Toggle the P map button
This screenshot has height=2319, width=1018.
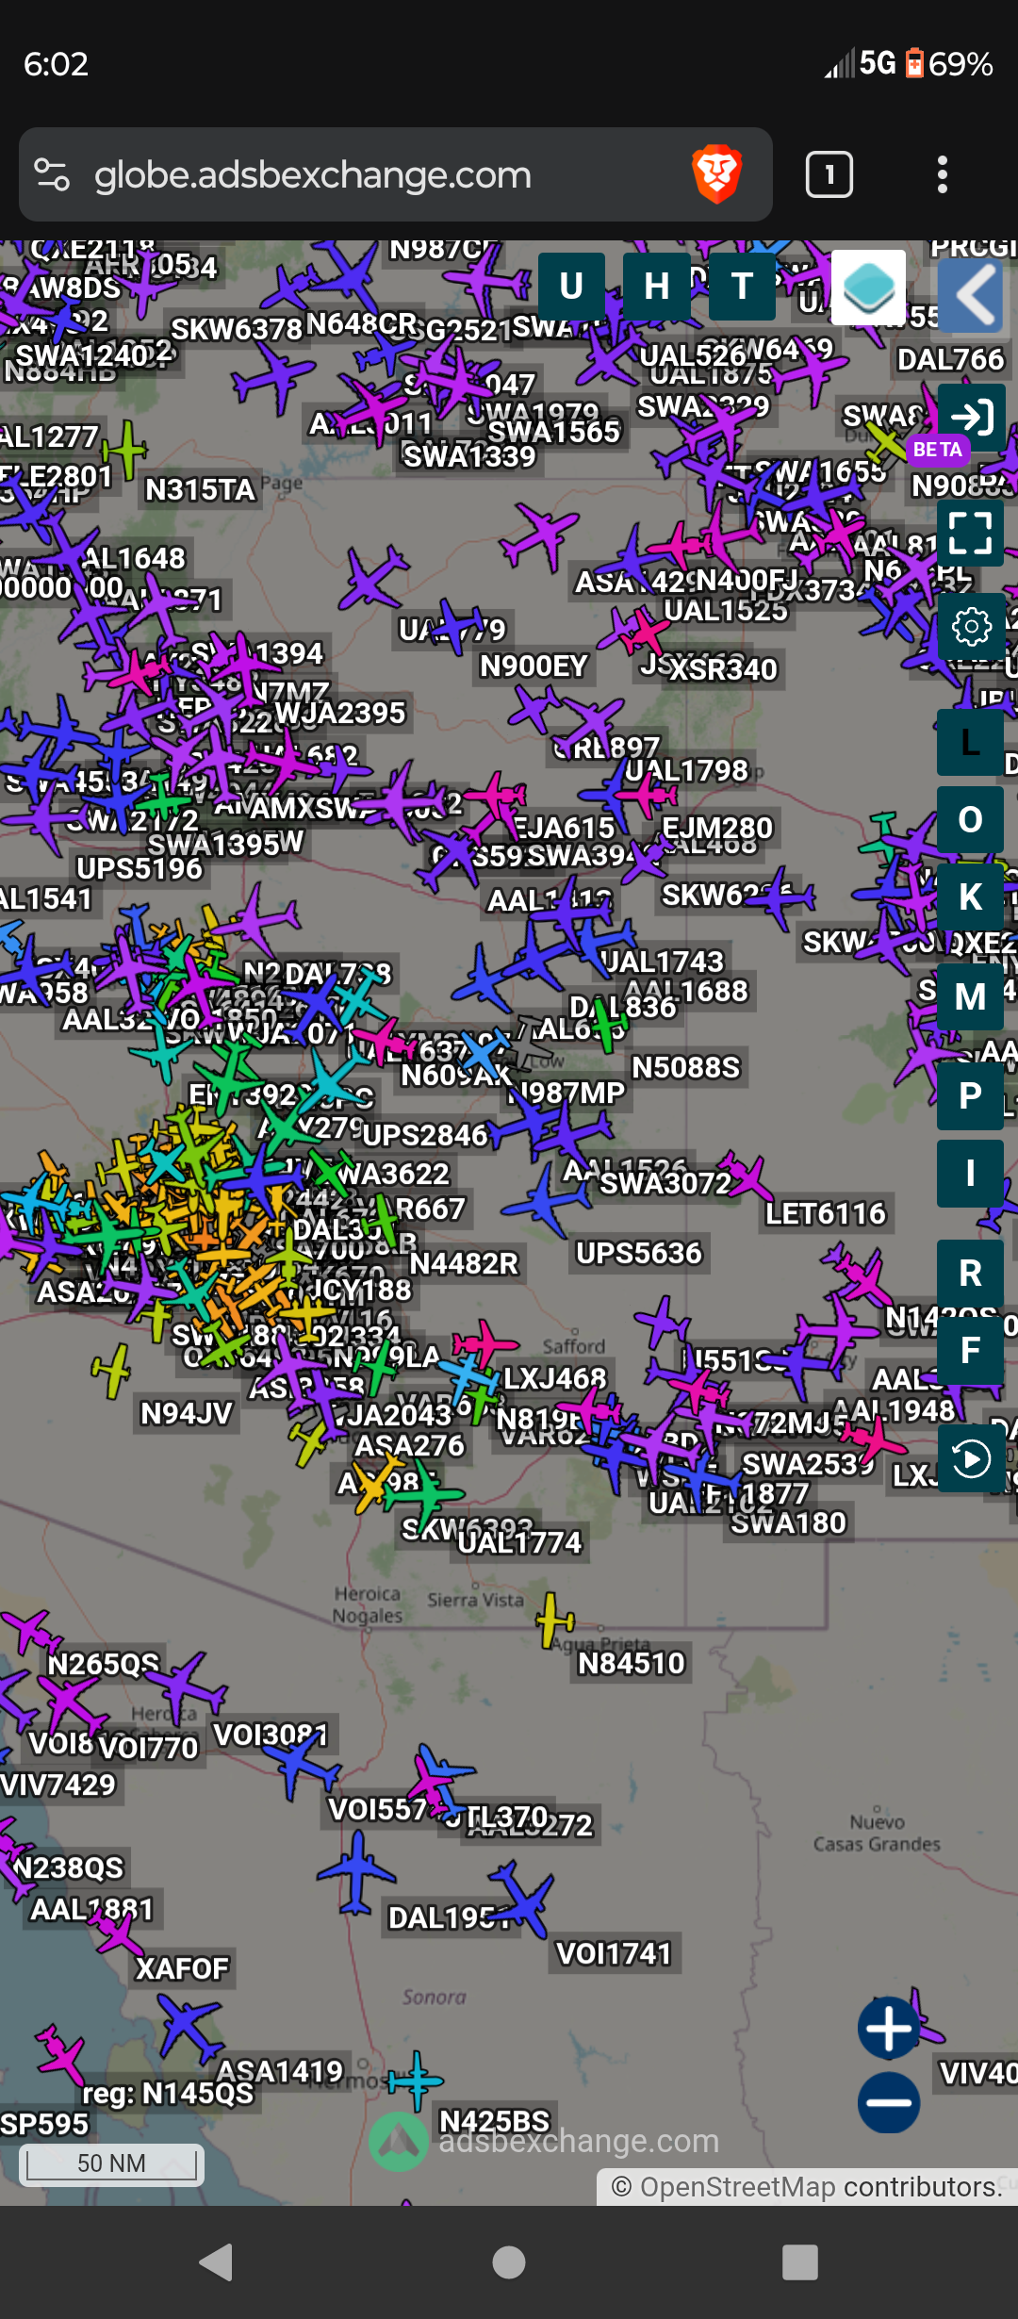pos(970,1096)
